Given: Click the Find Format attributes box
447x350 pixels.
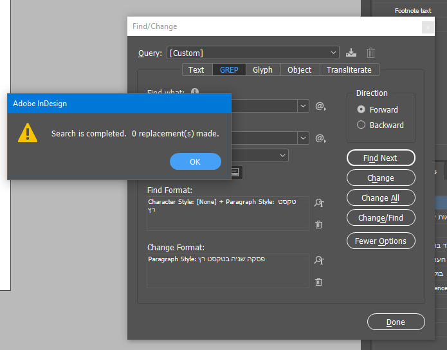Looking at the screenshot, I should tap(228, 214).
